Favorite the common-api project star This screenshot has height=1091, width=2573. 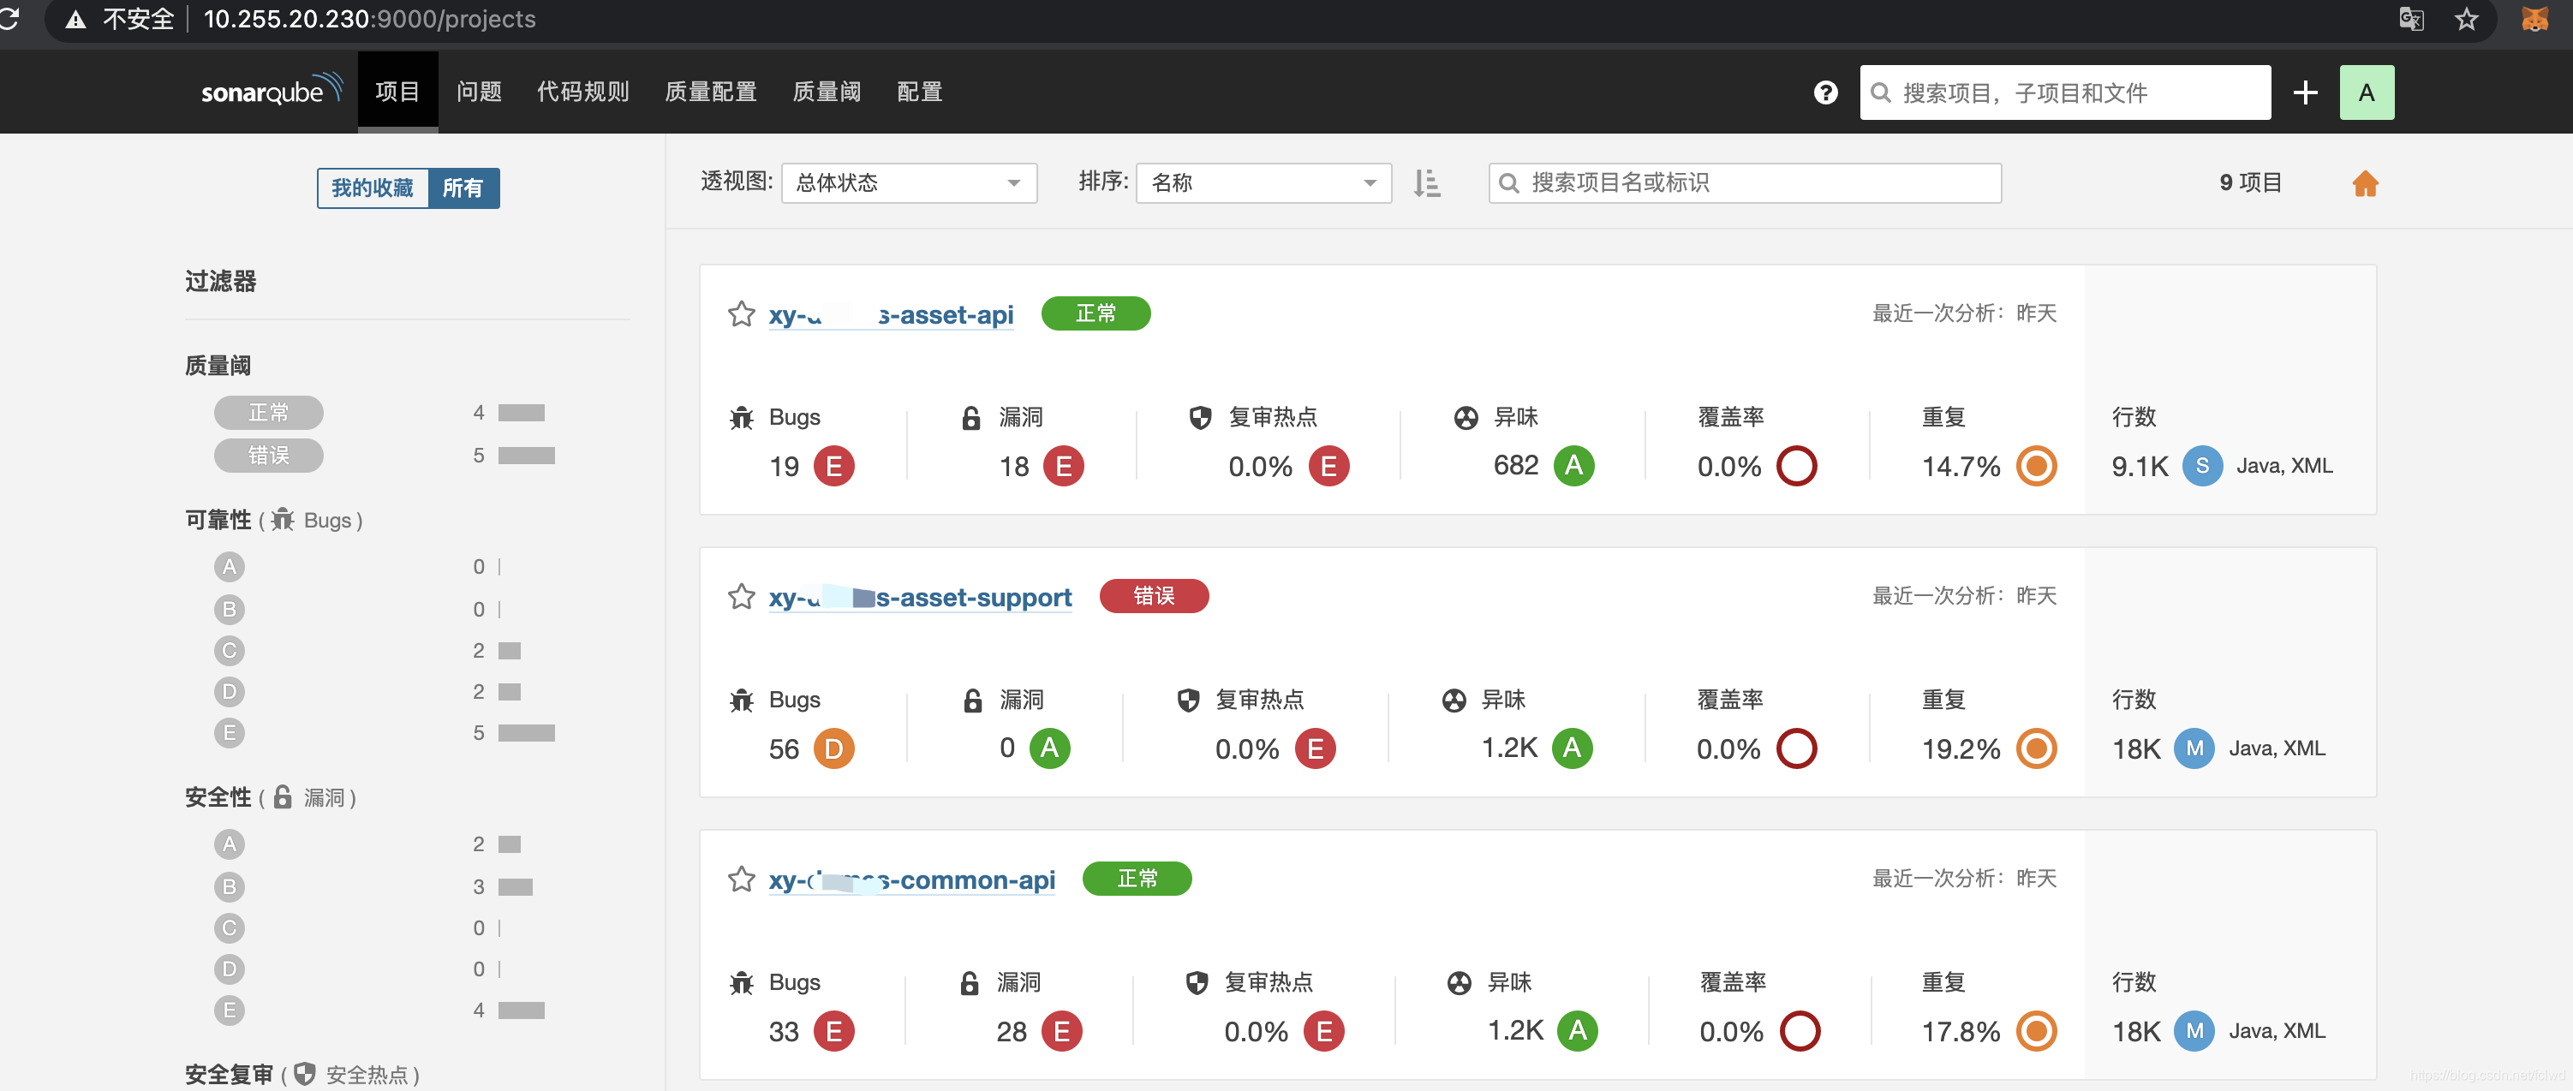pos(741,879)
